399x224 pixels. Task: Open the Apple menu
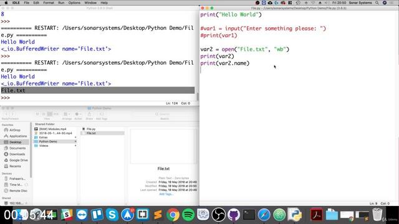click(x=6, y=2)
